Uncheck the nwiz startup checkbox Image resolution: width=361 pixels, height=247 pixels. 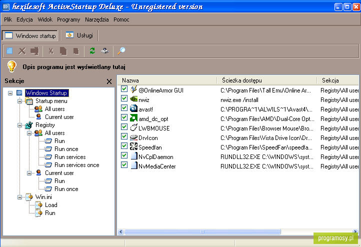(x=124, y=98)
